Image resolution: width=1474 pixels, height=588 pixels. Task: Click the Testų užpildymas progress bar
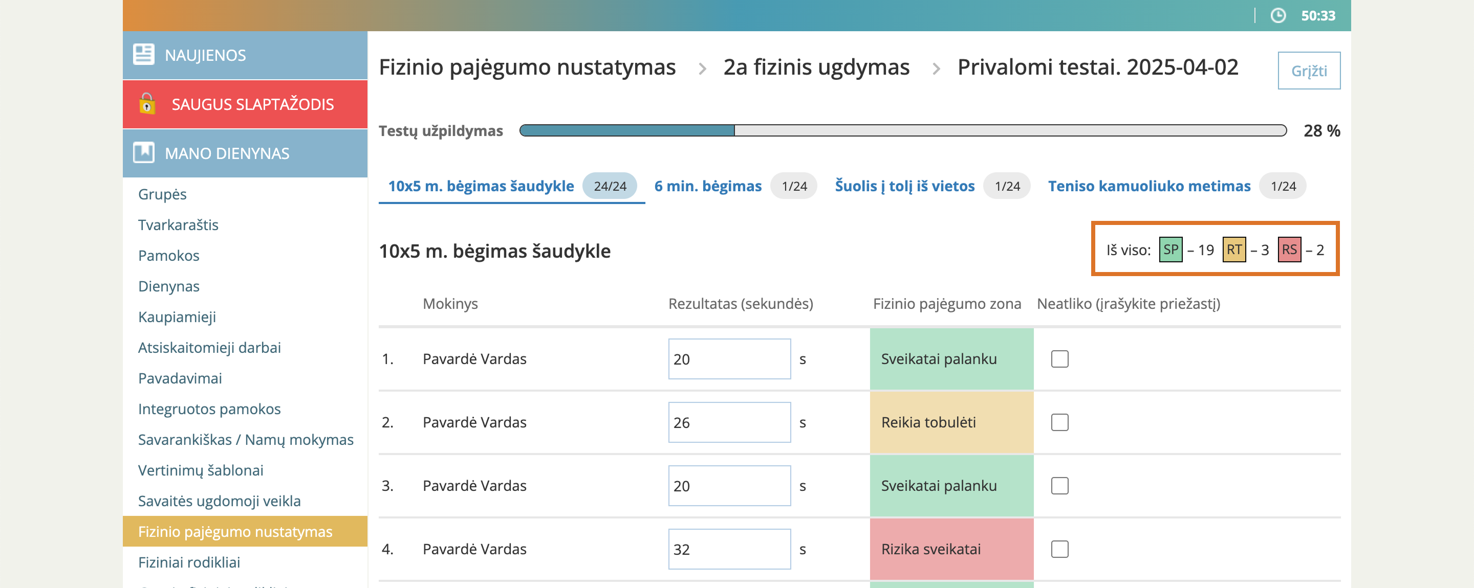[x=902, y=130]
